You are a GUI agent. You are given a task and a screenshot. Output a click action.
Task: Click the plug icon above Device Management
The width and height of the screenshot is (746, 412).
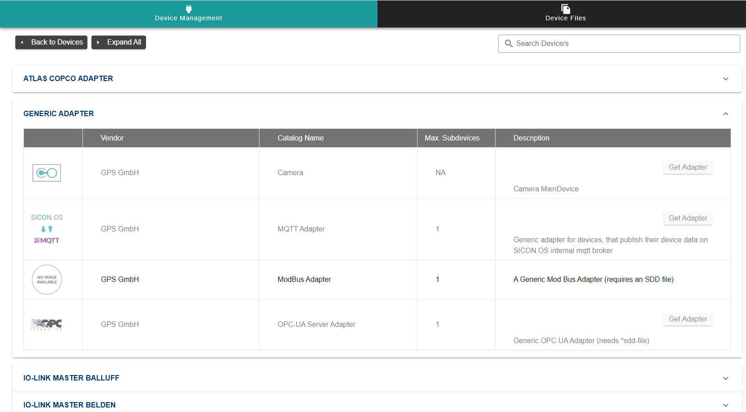[189, 9]
